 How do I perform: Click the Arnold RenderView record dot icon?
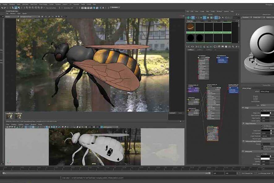(x=42, y=17)
